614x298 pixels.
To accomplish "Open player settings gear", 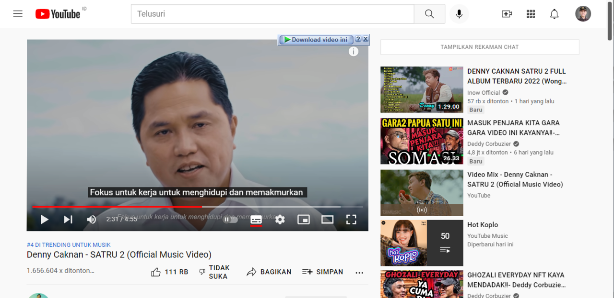I will point(280,220).
